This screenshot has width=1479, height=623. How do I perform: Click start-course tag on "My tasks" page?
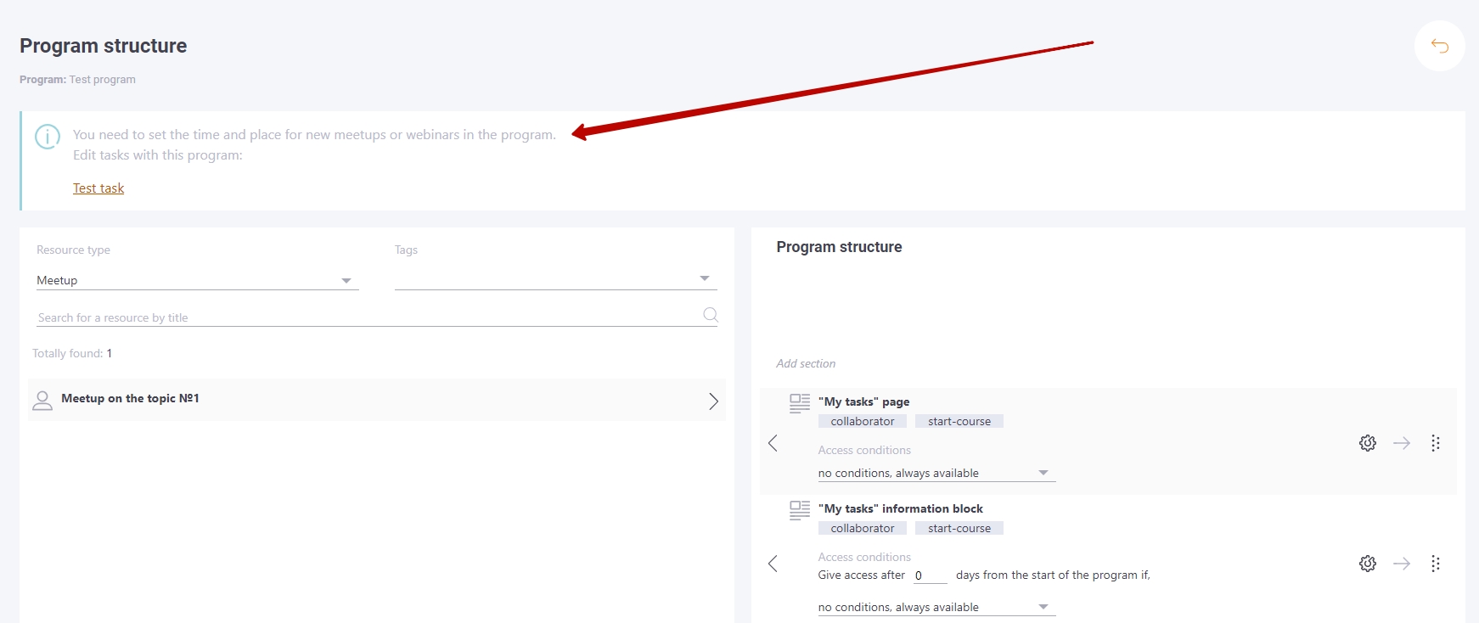[x=959, y=421]
